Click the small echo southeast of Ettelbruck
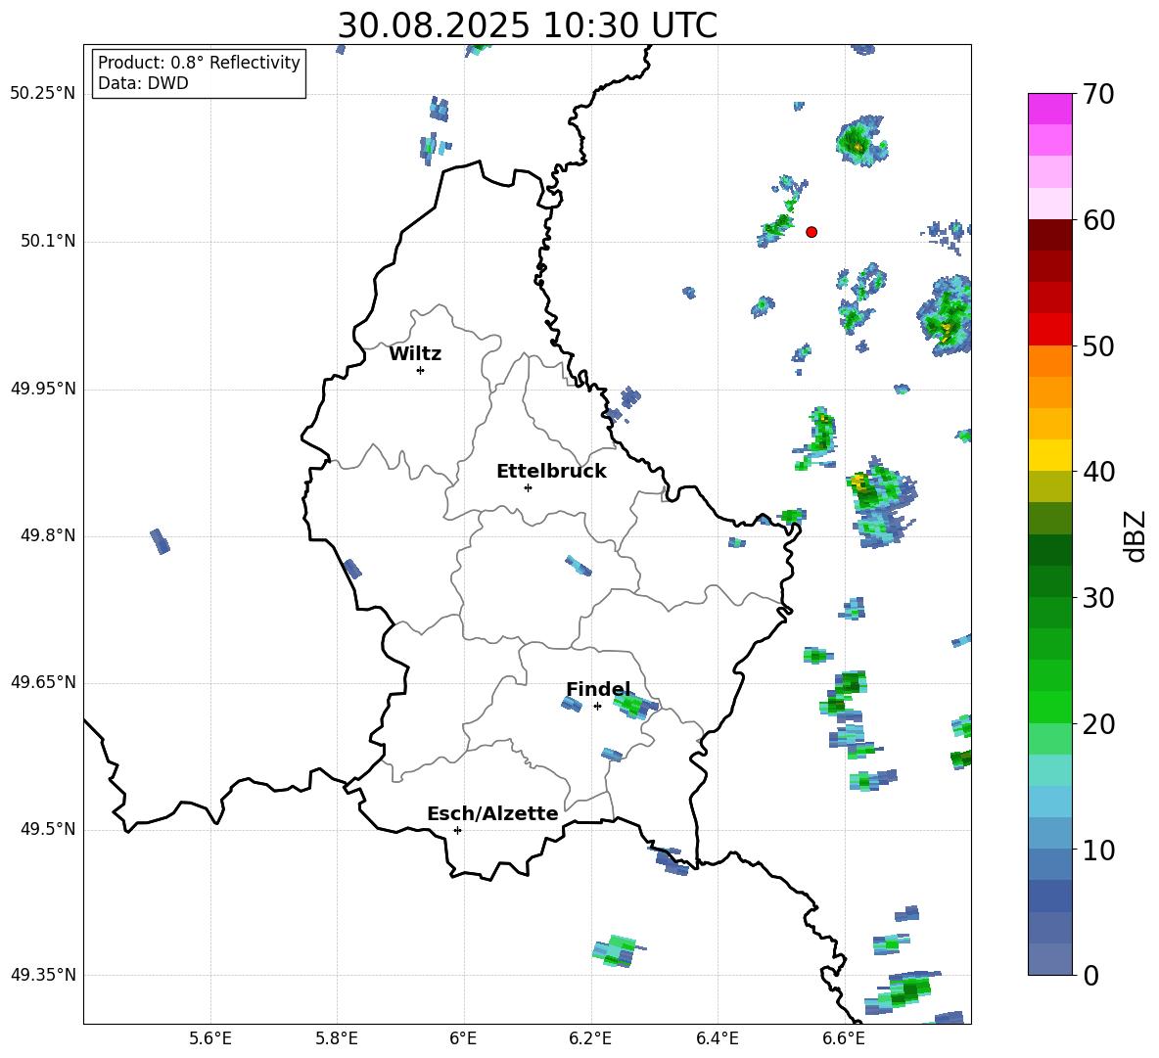This screenshot has height=1058, width=1159. (x=578, y=565)
